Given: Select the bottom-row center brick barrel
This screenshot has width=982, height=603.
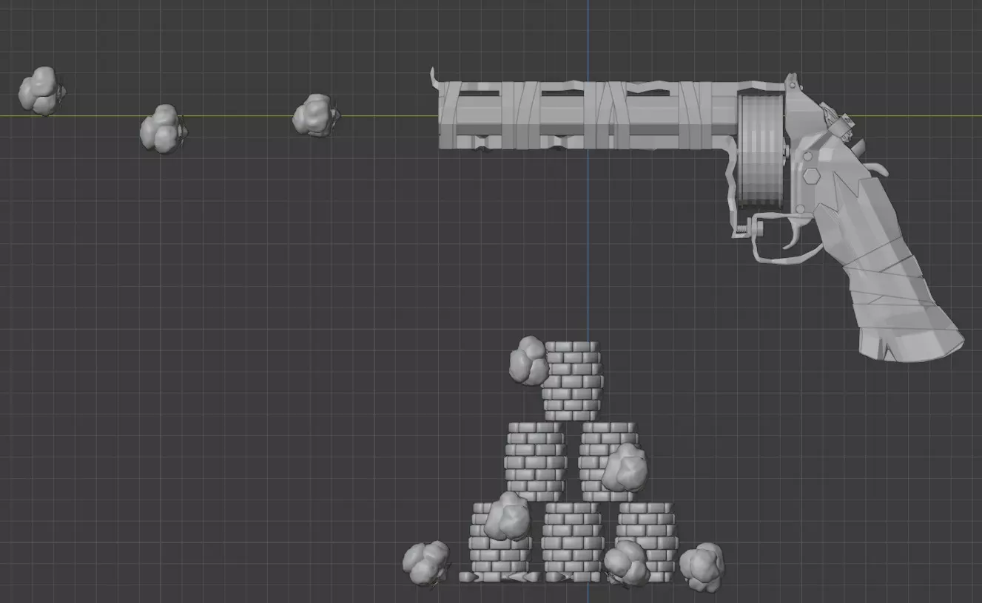Looking at the screenshot, I should 572,541.
